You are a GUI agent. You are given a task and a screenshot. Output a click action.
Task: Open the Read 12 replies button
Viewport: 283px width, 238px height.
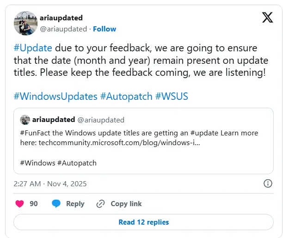(x=143, y=222)
